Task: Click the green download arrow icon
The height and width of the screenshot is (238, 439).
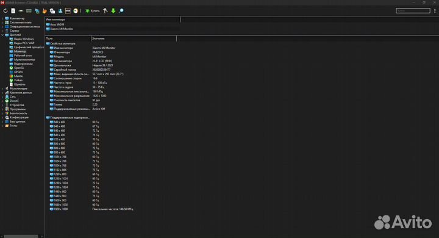Action: (113, 11)
